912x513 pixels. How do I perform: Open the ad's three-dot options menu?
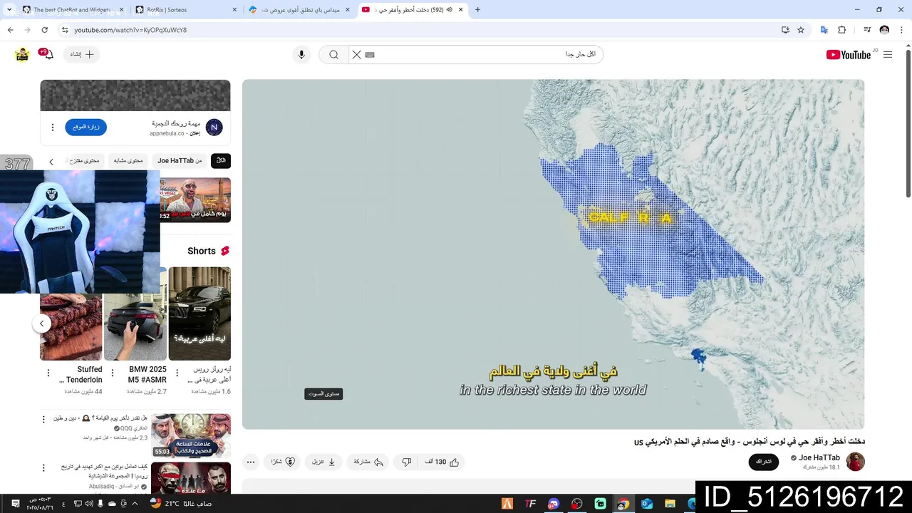click(52, 128)
